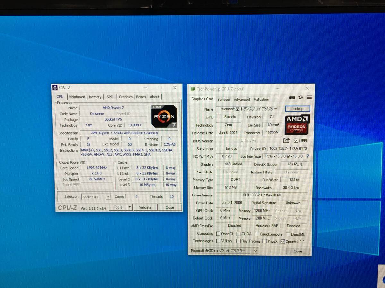Viewport: 385px width, 288px height.
Task: Open the Validation tab in GPU-Z
Action: coord(261,100)
